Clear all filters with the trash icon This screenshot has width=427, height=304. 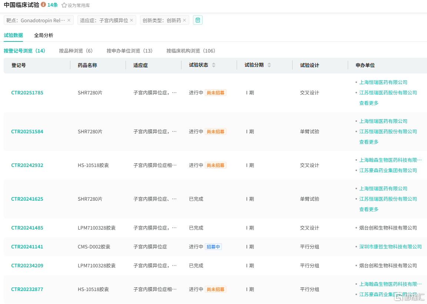click(198, 20)
